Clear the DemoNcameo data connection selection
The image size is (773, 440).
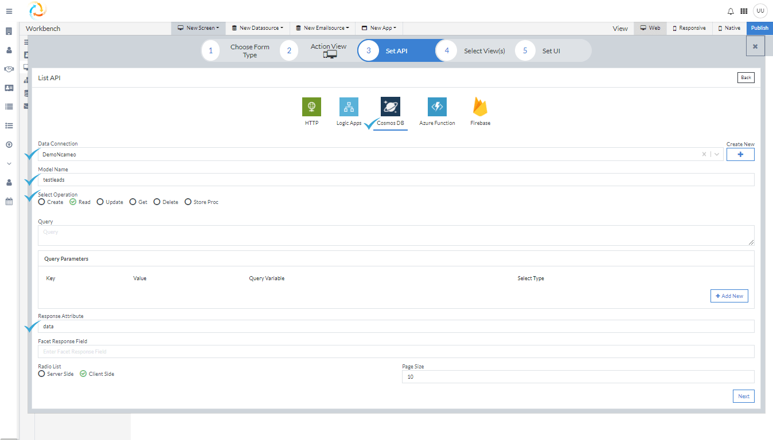(x=704, y=154)
